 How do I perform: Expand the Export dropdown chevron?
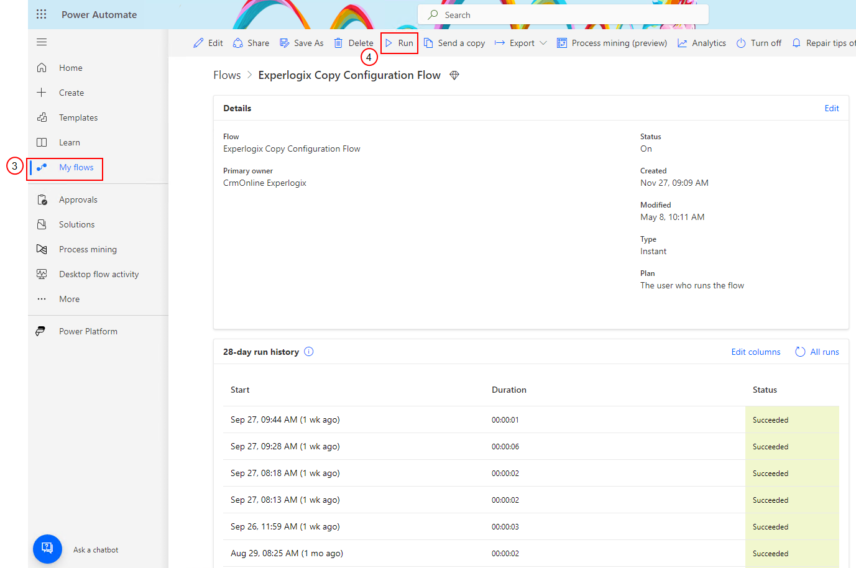543,43
